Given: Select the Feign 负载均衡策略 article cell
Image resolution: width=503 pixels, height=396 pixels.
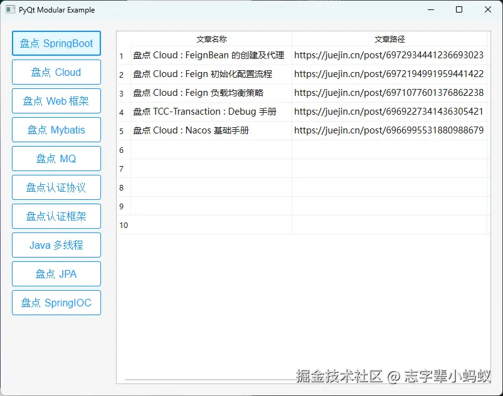Looking at the screenshot, I should tap(211, 93).
